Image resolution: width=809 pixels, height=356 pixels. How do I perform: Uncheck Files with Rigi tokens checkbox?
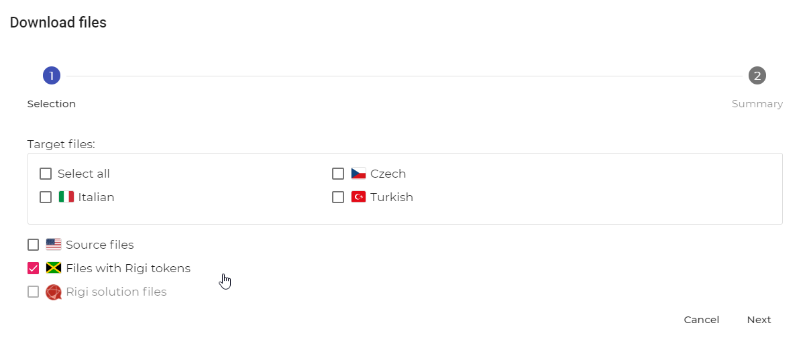click(33, 268)
